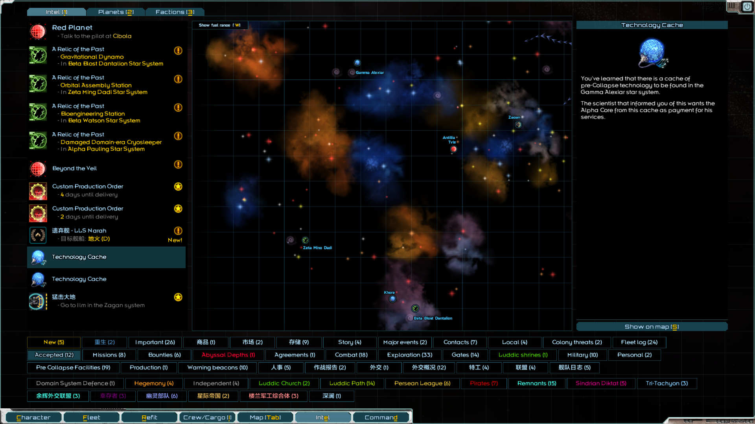Click the Gravitational Dynamo relic icon
755x424 pixels.
(38, 55)
